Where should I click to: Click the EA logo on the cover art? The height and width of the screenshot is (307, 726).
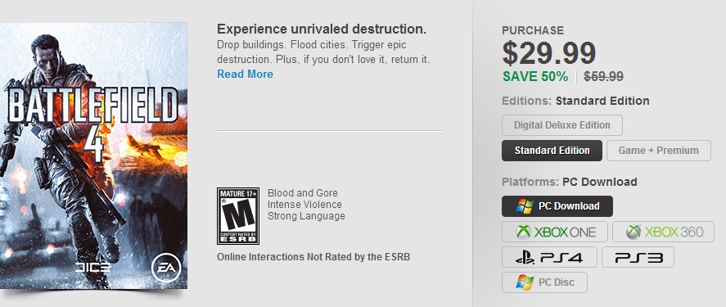[x=165, y=267]
